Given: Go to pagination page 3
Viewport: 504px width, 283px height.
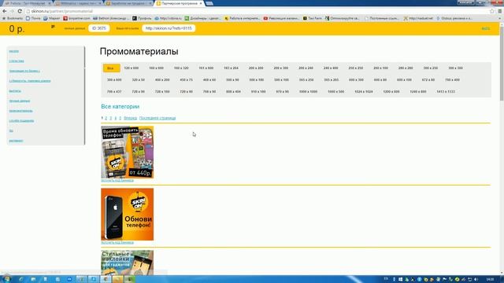Looking at the screenshot, I should 111,118.
